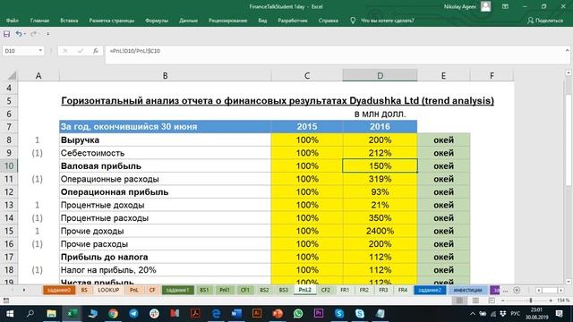Click the New Sheet plus icon
The image size is (573, 322).
click(x=517, y=290)
